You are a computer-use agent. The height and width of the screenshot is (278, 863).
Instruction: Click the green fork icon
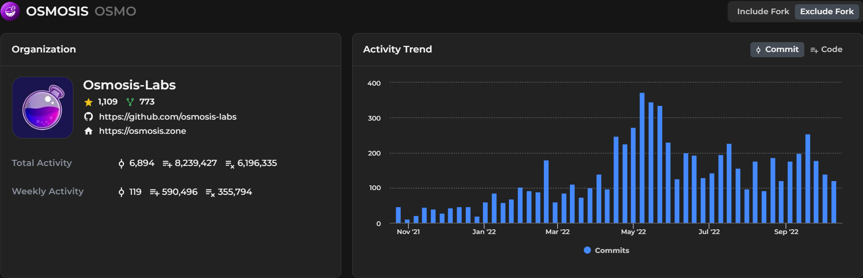click(130, 102)
